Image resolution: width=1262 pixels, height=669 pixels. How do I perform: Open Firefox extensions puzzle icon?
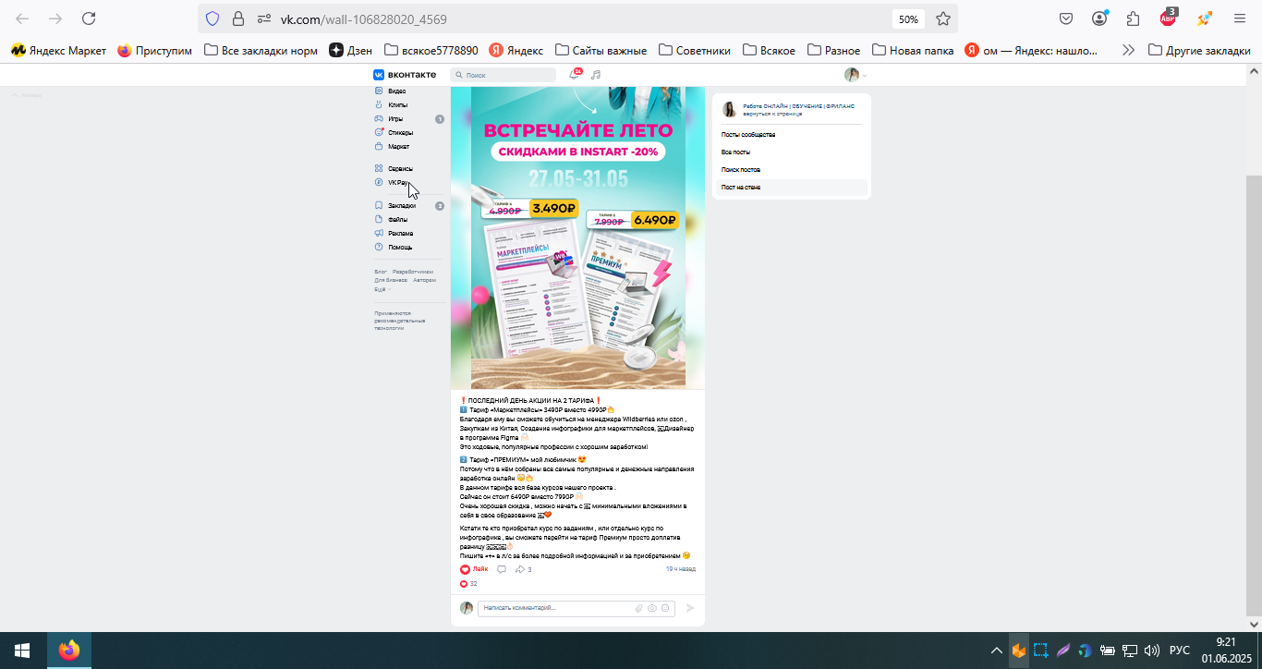coord(1134,18)
